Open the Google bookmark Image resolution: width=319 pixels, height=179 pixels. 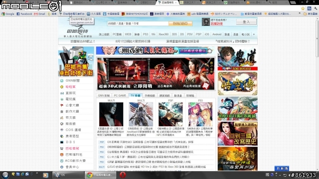click(8, 14)
